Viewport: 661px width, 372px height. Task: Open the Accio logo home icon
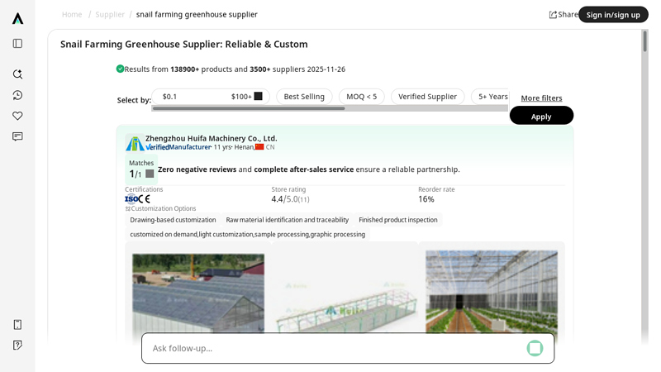tap(17, 18)
